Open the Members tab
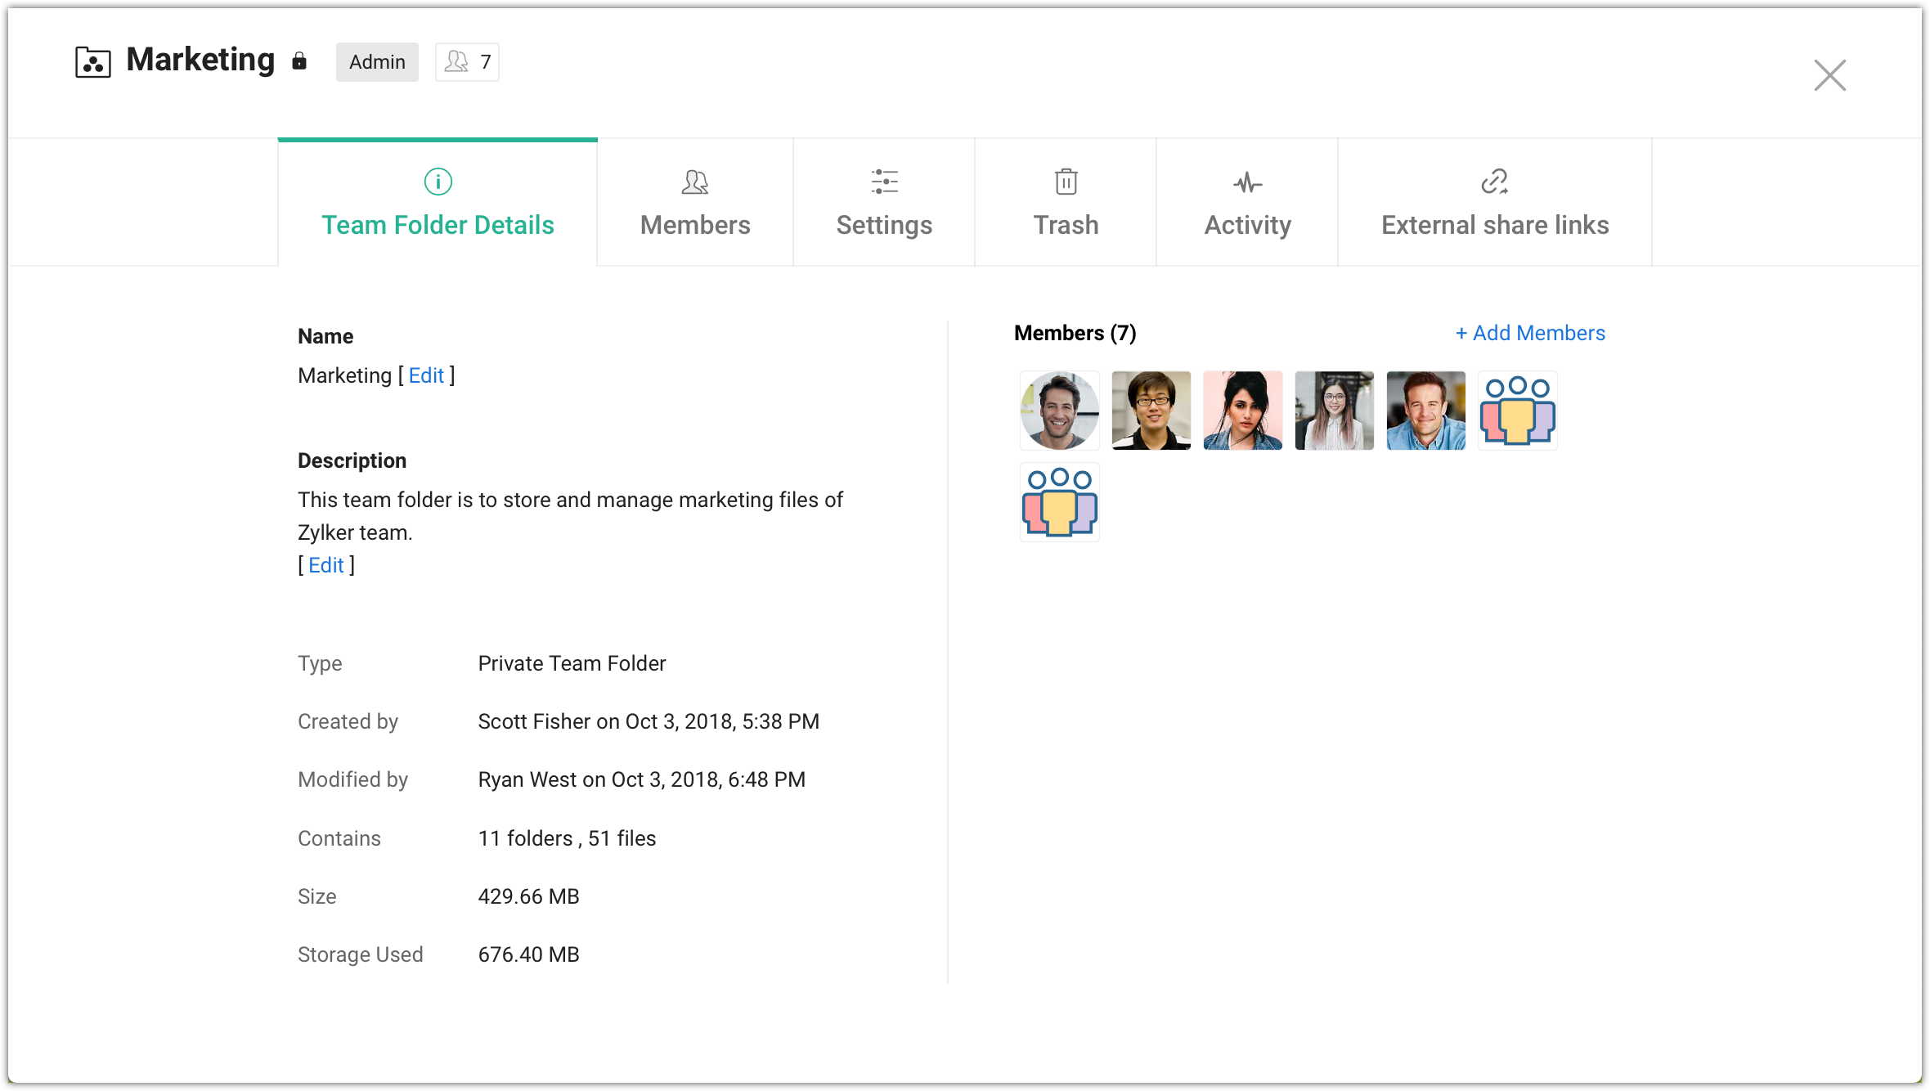The width and height of the screenshot is (1930, 1091). click(x=695, y=224)
